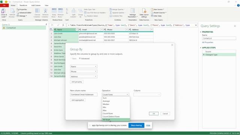Viewport: 240px width, 135px height.
Task: Open the Name column header filter arrow
Action: tap(77, 30)
